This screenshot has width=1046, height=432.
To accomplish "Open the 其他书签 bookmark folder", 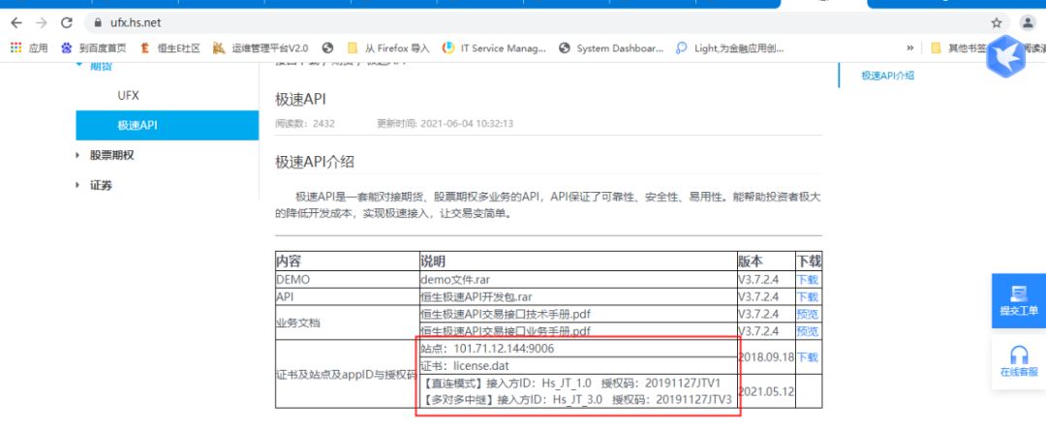I will point(958,48).
